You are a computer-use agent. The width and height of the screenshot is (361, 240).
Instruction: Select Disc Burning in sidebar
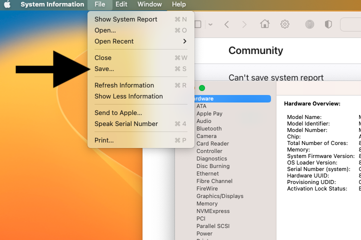213,166
